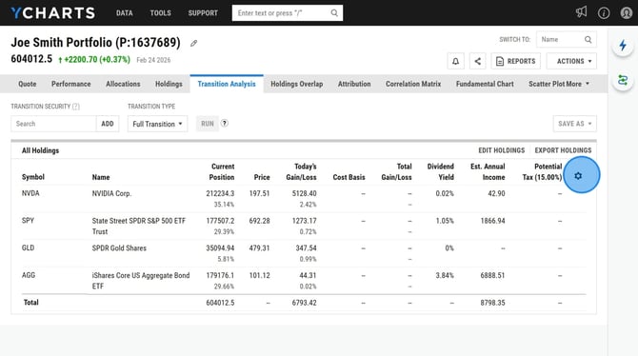Viewport: 638px width, 356px height.
Task: Click EDIT HOLDINGS link
Action: point(501,150)
